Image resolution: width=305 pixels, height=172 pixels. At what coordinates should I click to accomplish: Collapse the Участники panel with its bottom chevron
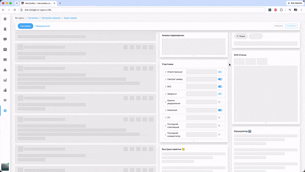click(193, 141)
